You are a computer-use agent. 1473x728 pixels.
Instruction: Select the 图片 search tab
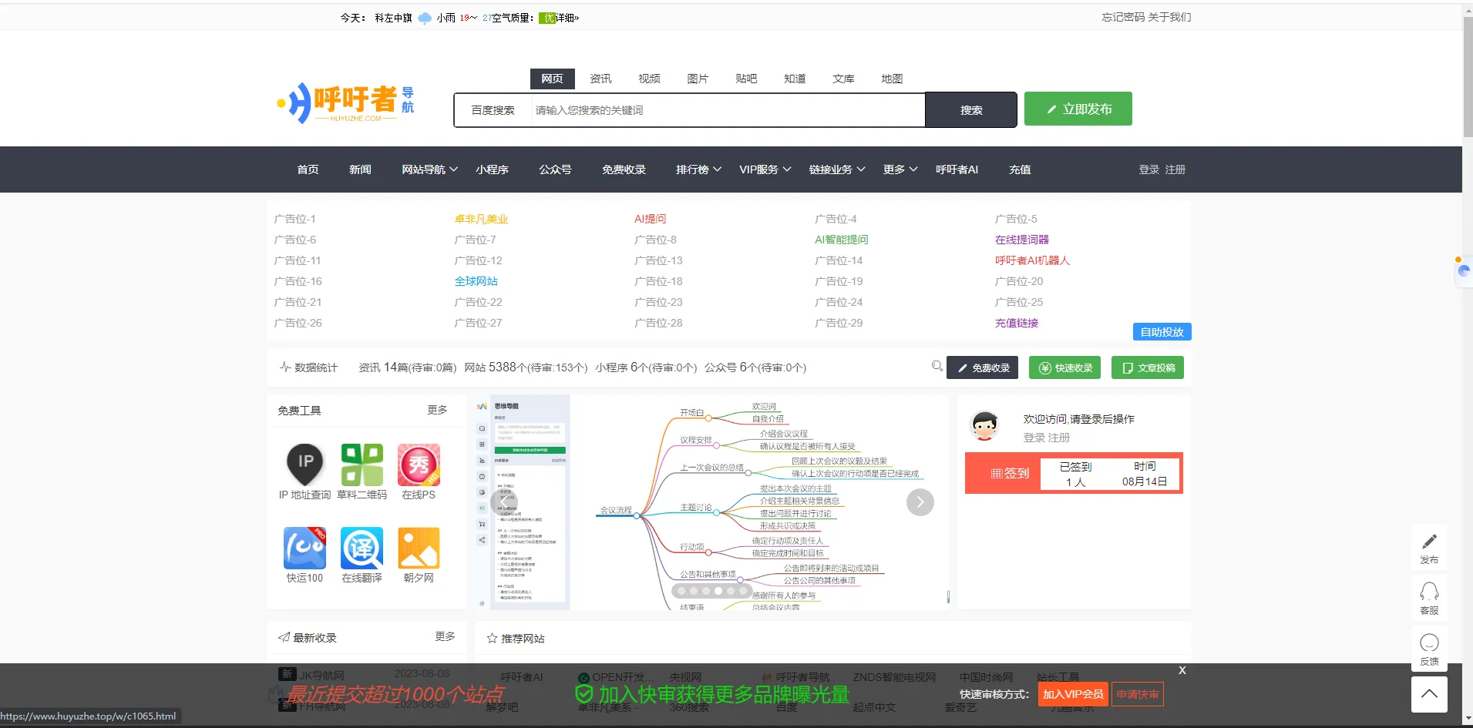[x=698, y=79]
